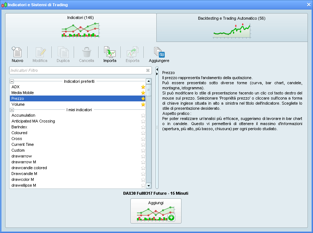This screenshot has width=313, height=233.
Task: Clear the filter with the X icon
Action: [x=148, y=70]
